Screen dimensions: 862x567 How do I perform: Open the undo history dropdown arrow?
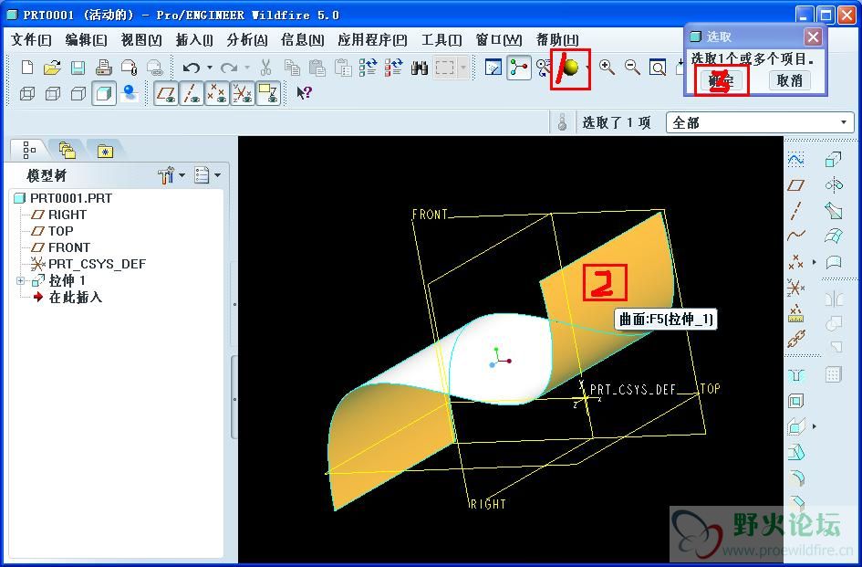tap(210, 68)
